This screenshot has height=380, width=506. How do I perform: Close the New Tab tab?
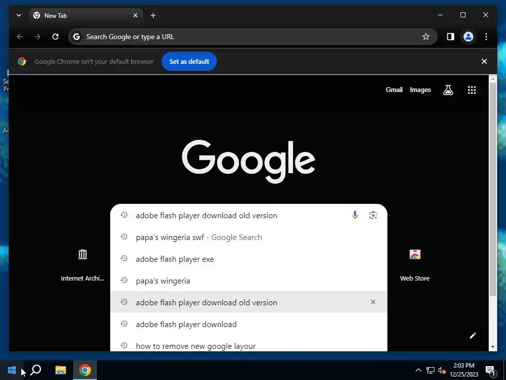coord(135,15)
